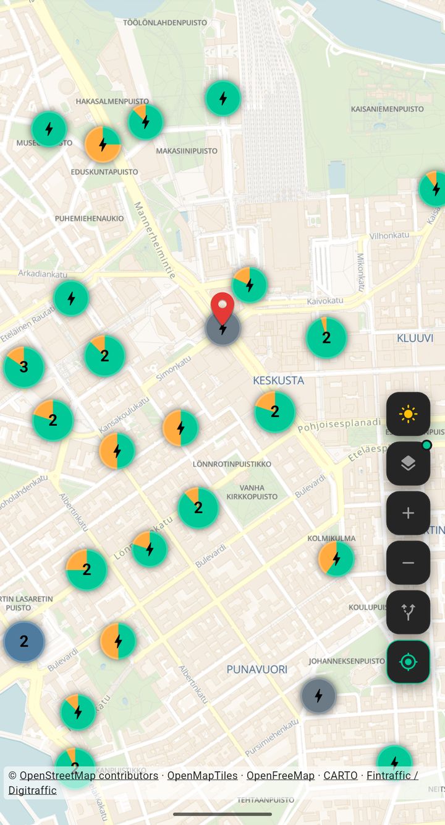The image size is (445, 825).
Task: Open cluster of 2 near Simonkatu
Action: pyautogui.click(x=104, y=356)
